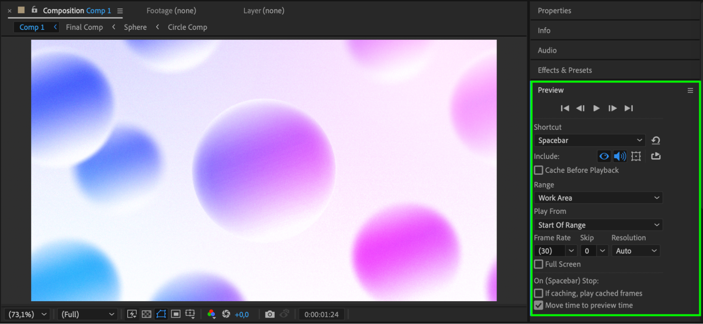Open the Preview Resolution dropdown set to Auto

(x=636, y=251)
